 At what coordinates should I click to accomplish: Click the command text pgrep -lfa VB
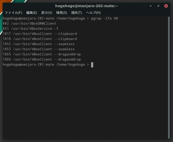104,18
